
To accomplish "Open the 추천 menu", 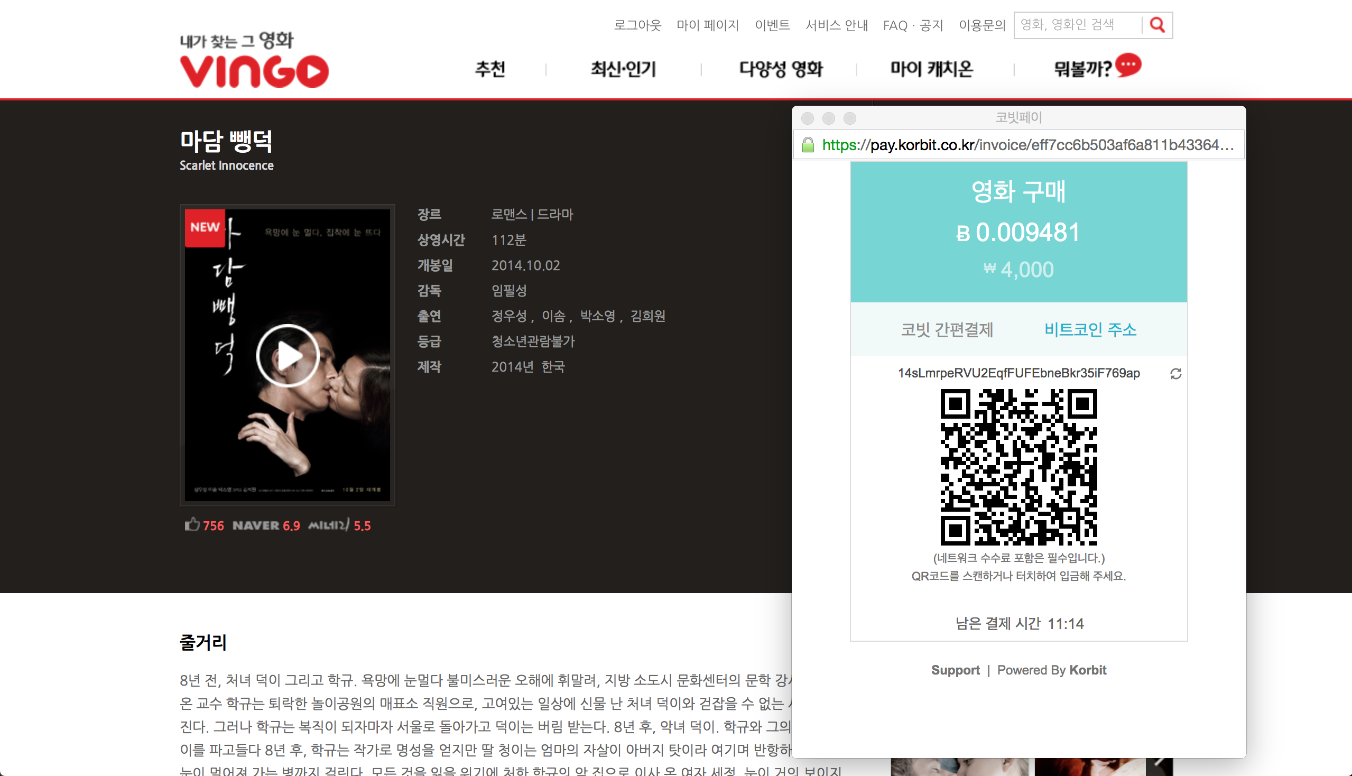I will pyautogui.click(x=491, y=69).
